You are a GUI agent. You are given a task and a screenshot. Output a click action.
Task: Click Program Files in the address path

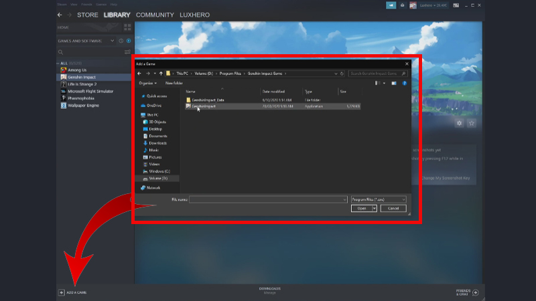[x=230, y=74]
